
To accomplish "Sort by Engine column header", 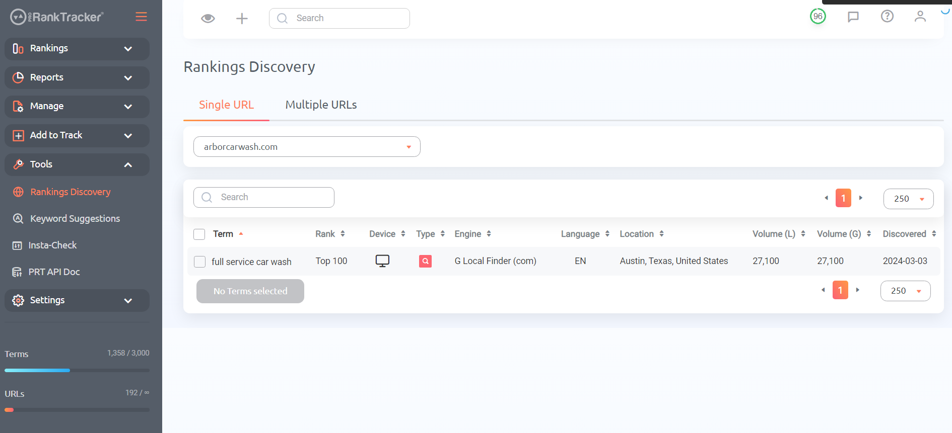I will click(x=472, y=234).
